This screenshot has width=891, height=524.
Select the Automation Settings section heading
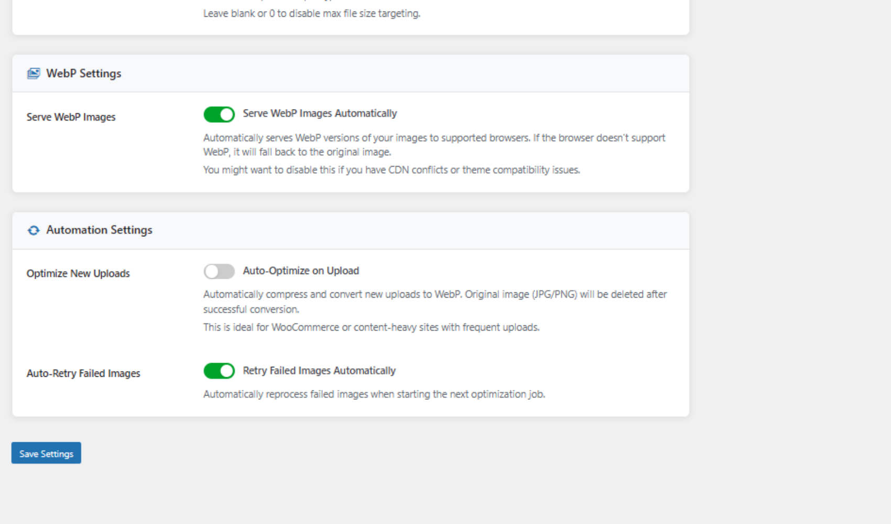click(99, 230)
